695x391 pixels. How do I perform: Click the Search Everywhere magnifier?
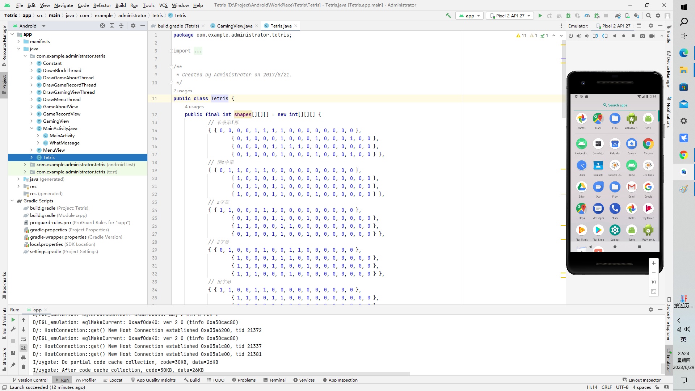click(x=649, y=16)
